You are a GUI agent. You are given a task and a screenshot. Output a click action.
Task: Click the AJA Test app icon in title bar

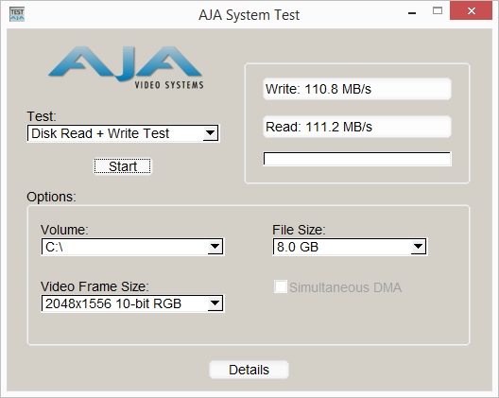point(17,14)
